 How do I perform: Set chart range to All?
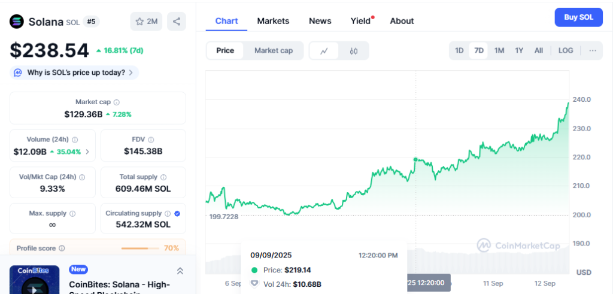pos(538,50)
